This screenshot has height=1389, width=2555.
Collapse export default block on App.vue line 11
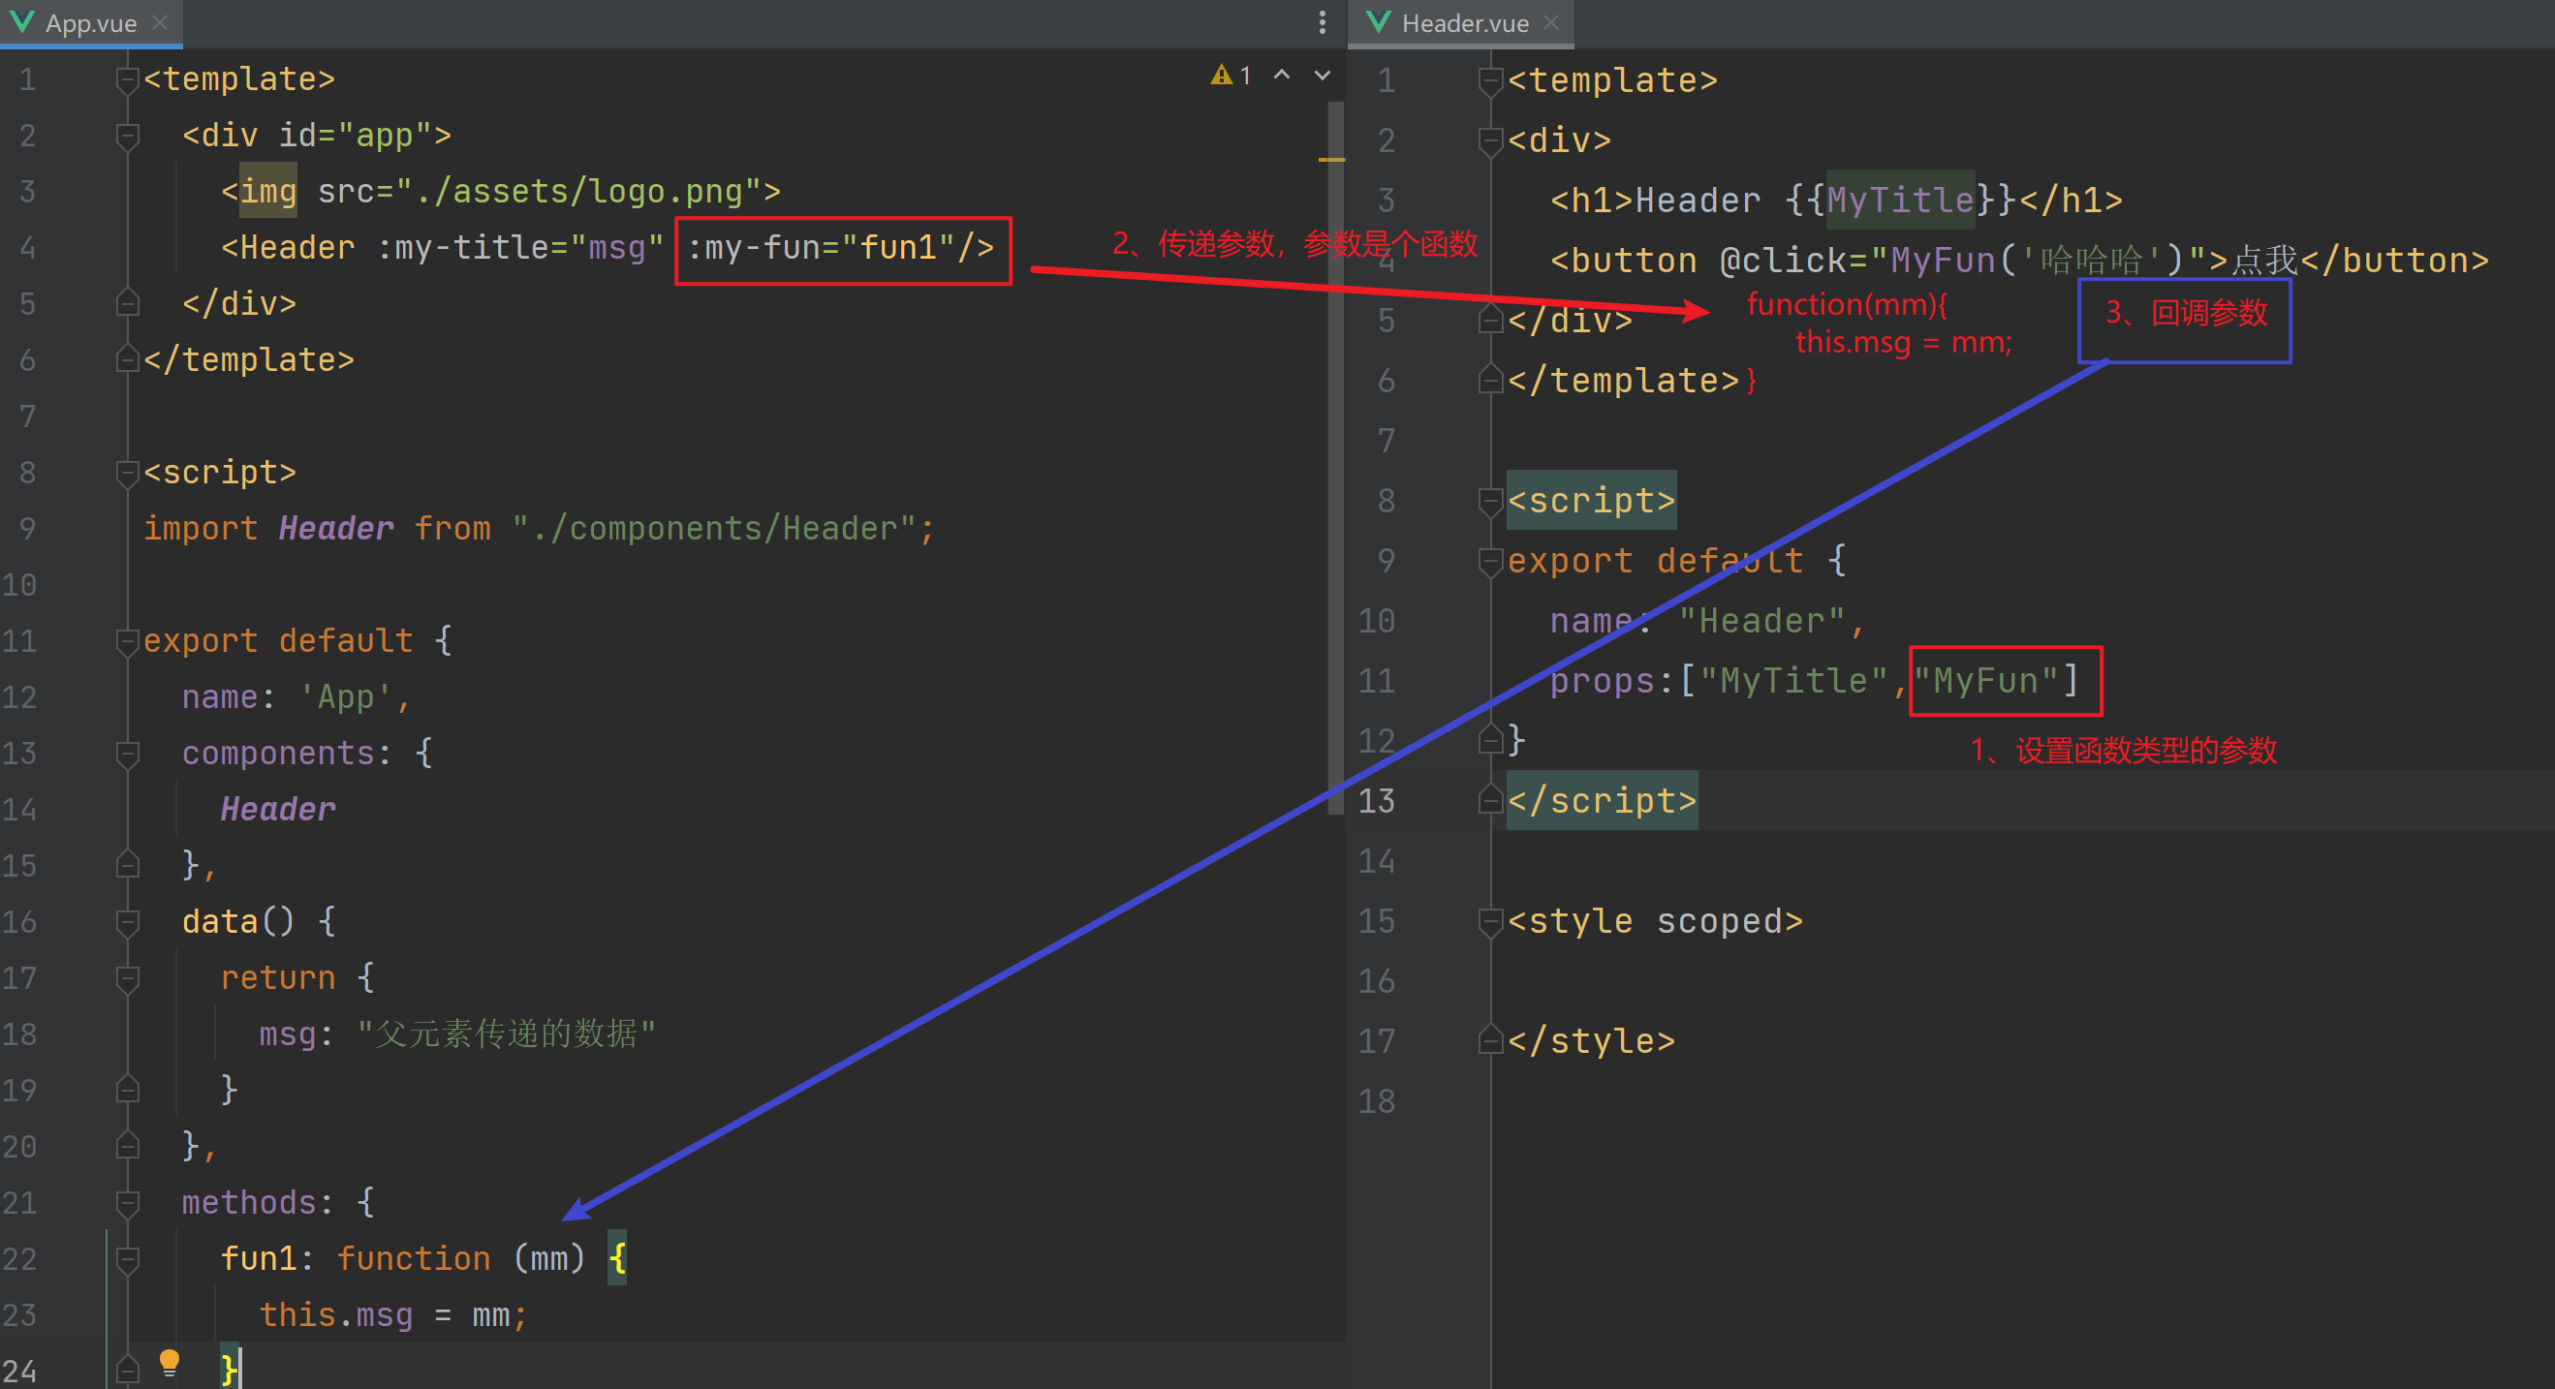click(x=127, y=641)
